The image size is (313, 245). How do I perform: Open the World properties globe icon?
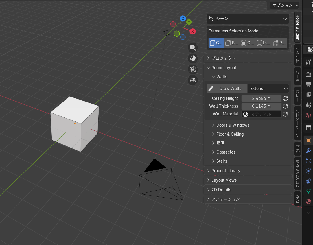(x=308, y=115)
